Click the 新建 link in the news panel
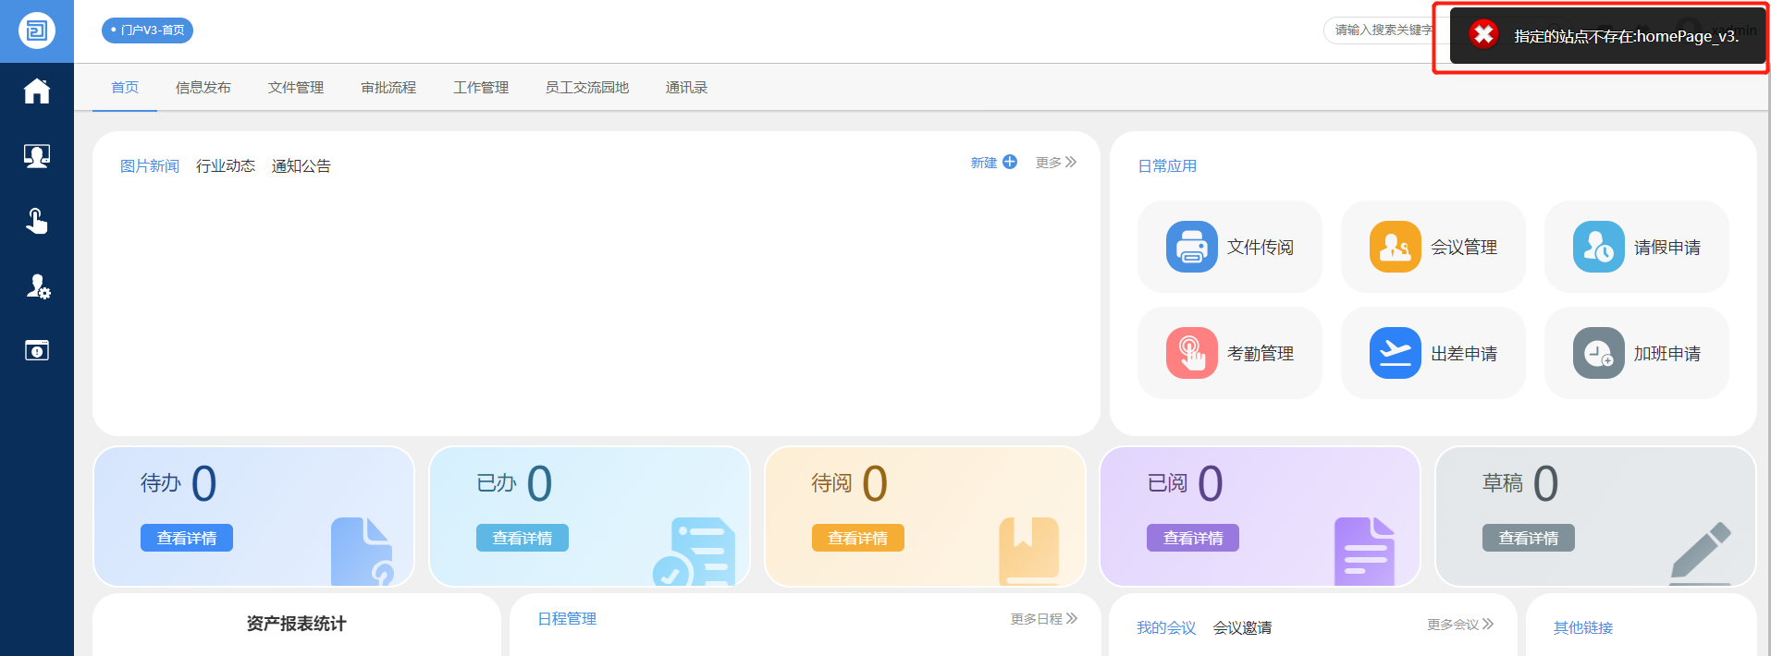 984,162
